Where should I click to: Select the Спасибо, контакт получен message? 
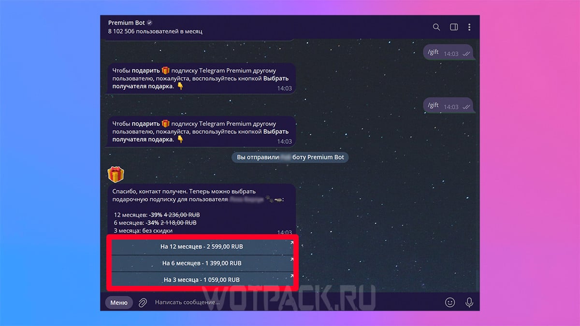point(202,210)
